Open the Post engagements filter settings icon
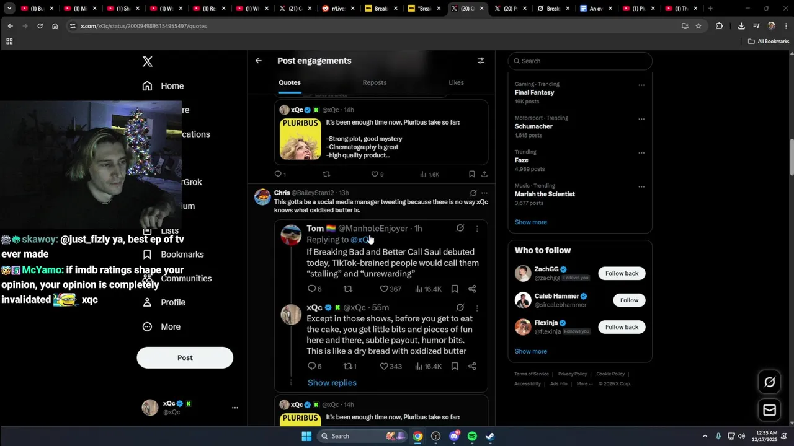794x446 pixels. [481, 61]
